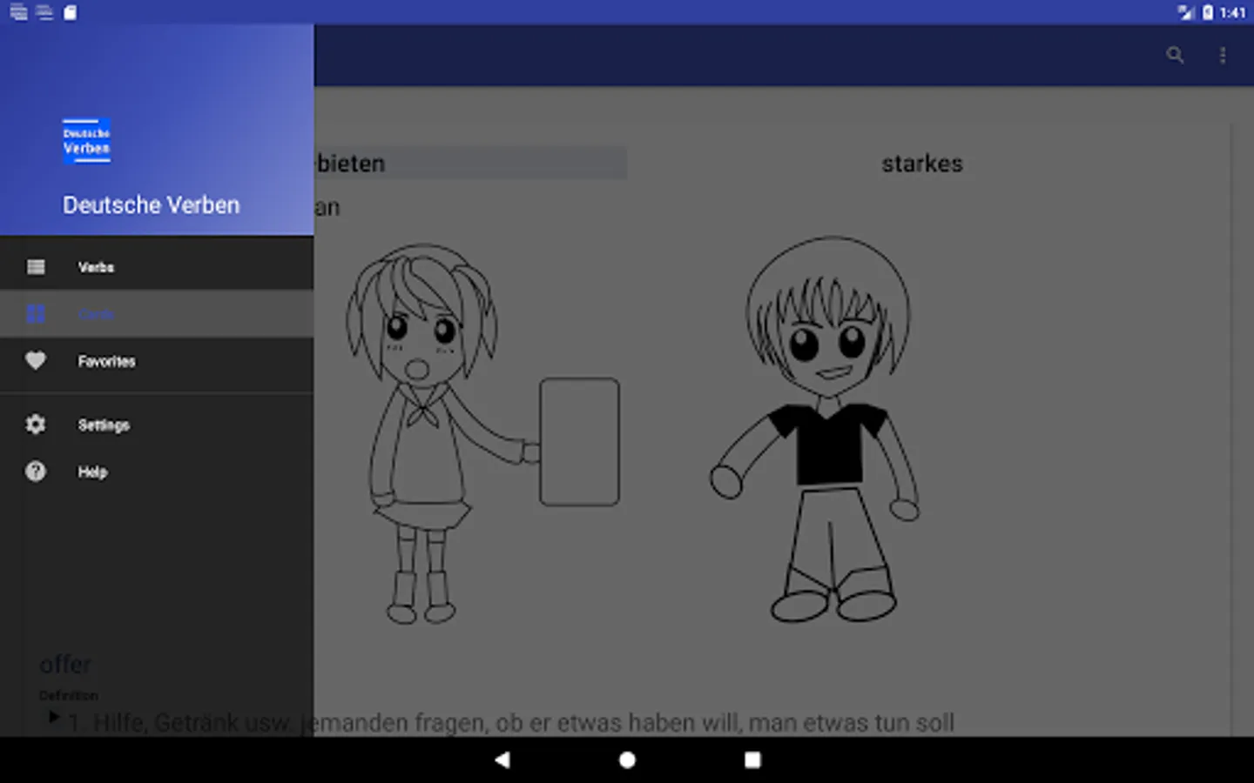Screen dimensions: 1254x783
Task: Tap the SD card status bar icon
Action: tap(71, 12)
